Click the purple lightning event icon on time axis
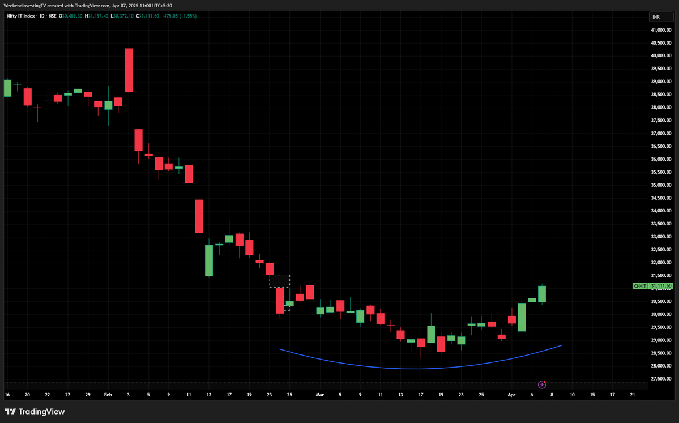This screenshot has width=679, height=423. pos(542,384)
